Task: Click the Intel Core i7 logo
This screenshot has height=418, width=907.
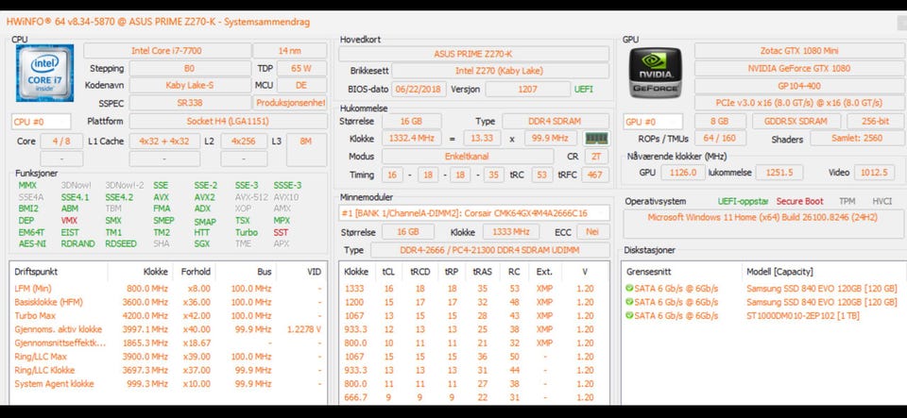Action: coord(44,73)
